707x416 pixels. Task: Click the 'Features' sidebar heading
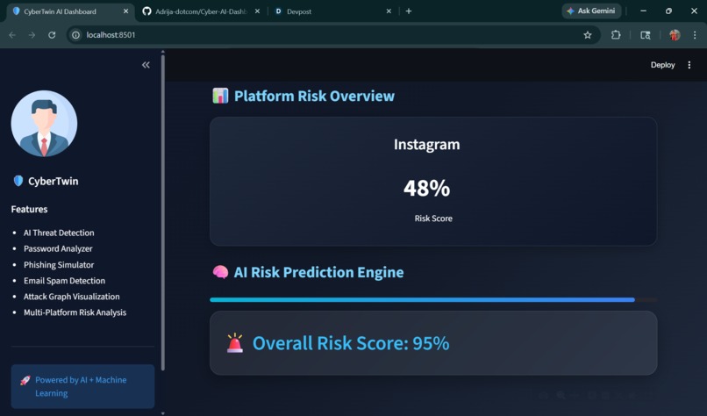29,210
